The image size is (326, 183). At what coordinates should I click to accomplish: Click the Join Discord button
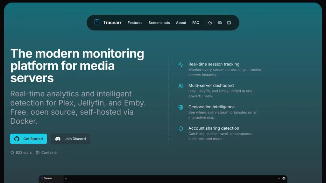click(x=70, y=139)
